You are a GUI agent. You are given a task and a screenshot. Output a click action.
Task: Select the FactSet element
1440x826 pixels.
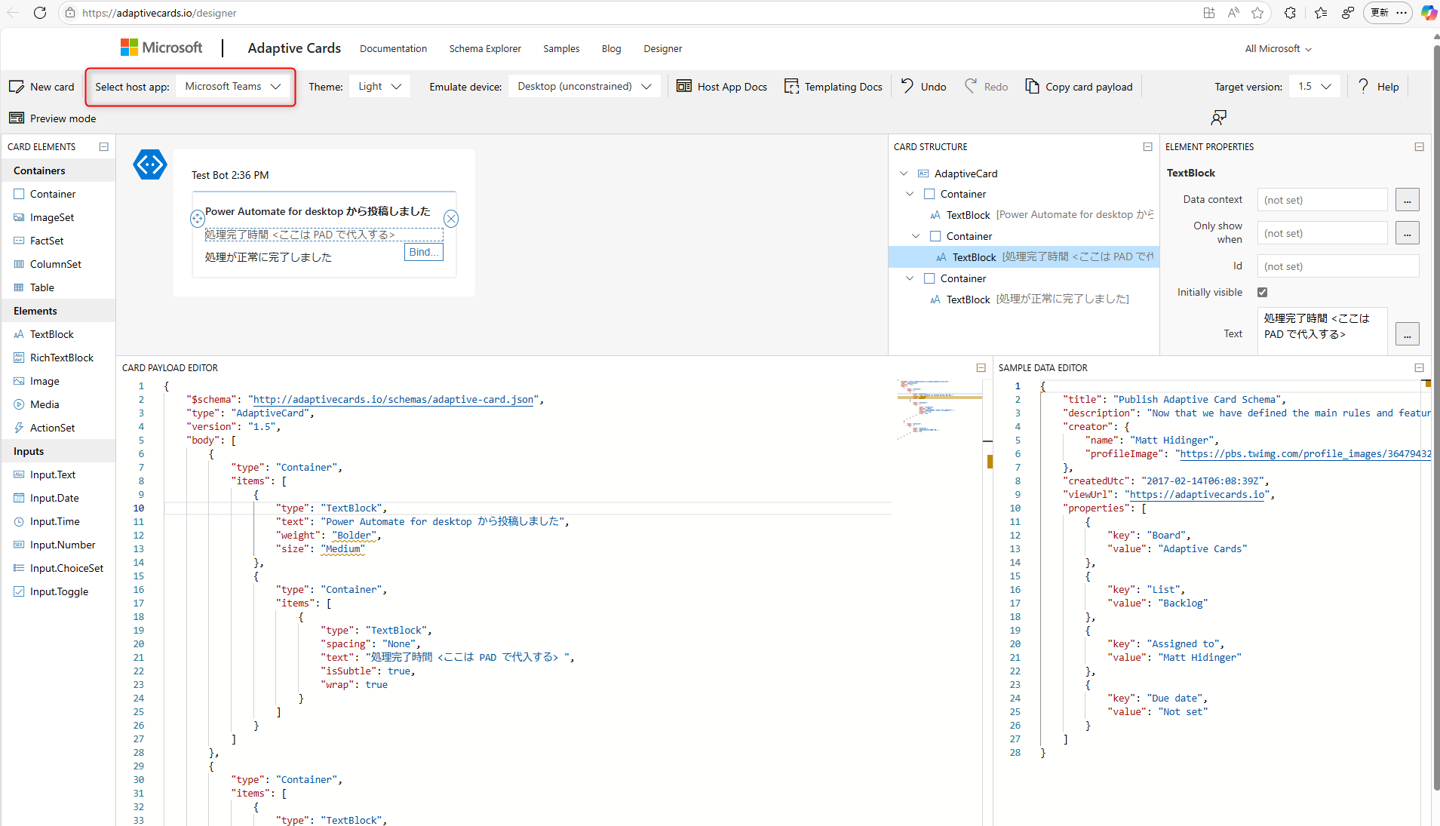pos(58,241)
